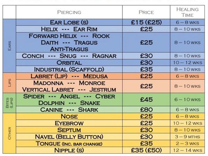This screenshot has height=156, width=208.
Task: Select the Ear Lobe (s) row
Action: pyautogui.click(x=69, y=22)
